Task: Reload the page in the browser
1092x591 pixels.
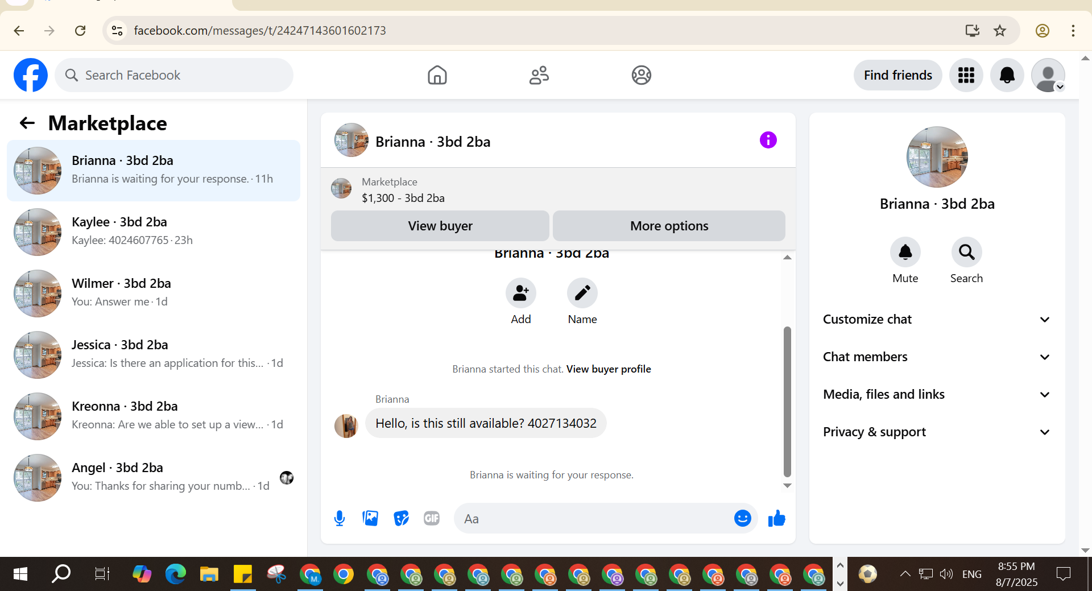Action: 80,31
